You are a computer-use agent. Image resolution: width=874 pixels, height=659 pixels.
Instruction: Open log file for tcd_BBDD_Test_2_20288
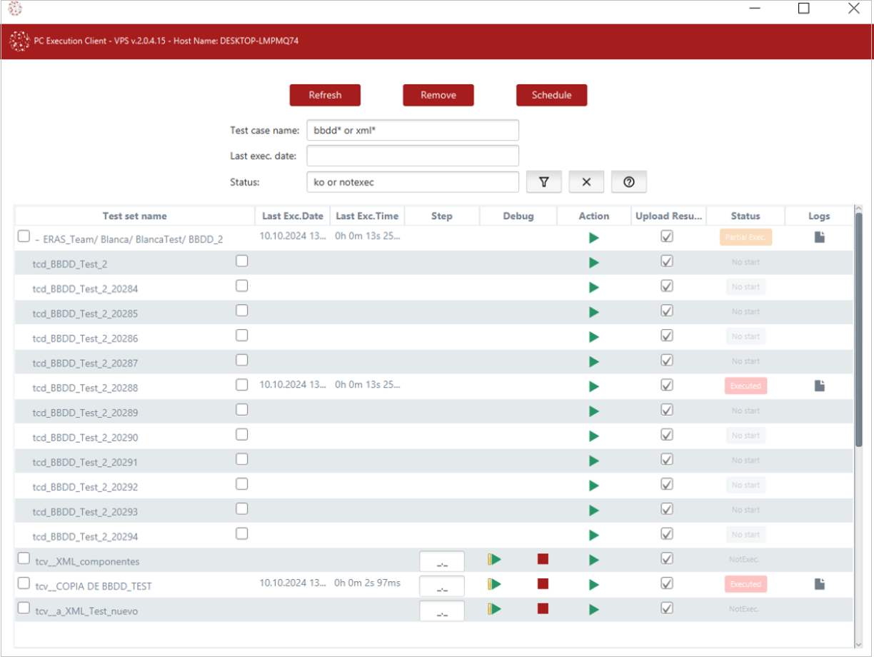820,386
